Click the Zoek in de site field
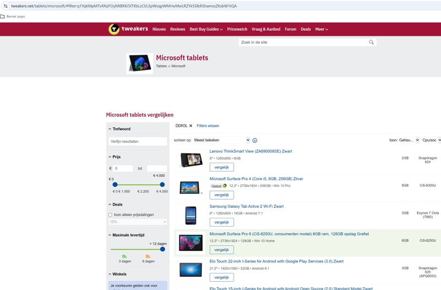 pyautogui.click(x=303, y=42)
